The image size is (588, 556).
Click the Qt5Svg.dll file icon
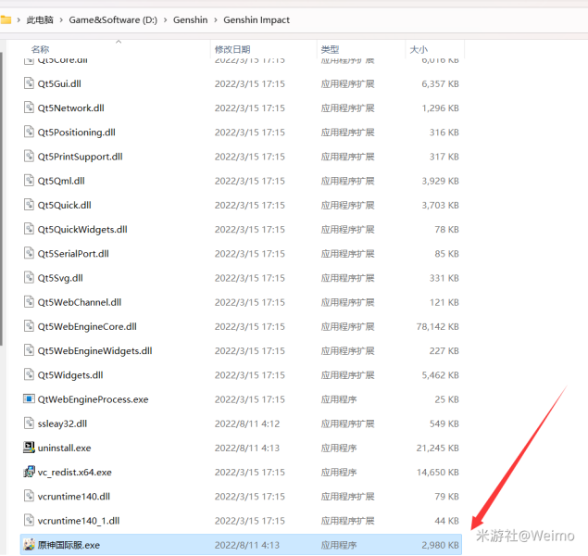click(x=29, y=278)
